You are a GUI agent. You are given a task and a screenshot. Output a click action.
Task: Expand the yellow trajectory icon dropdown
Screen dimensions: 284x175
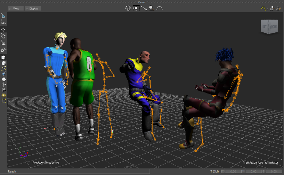(267, 9)
